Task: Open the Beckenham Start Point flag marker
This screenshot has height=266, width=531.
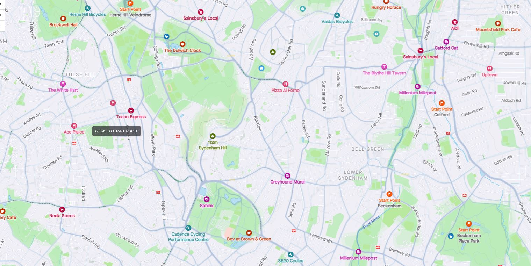Action: click(389, 194)
